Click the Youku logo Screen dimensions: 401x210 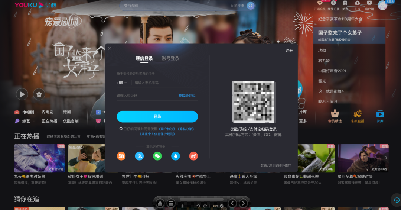click(x=35, y=5)
